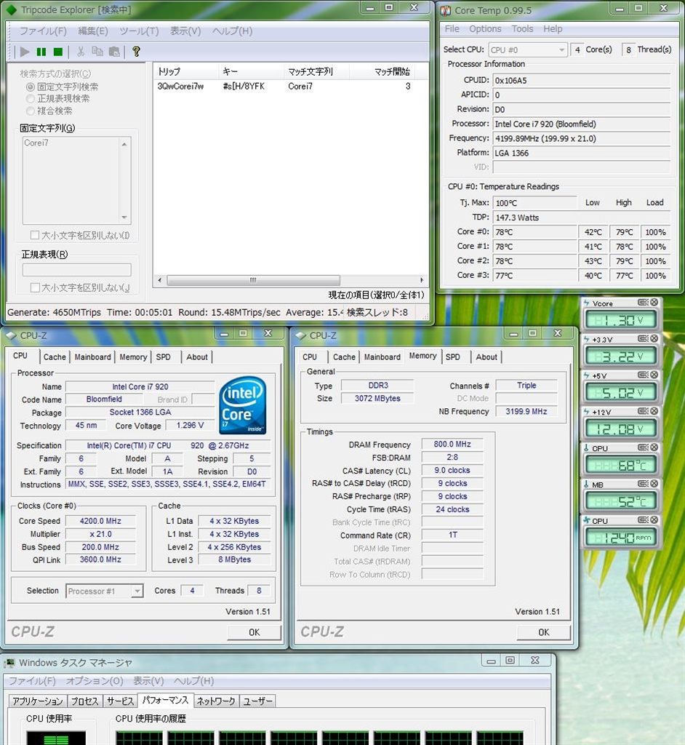Click the Intel Core i7 logo
The height and width of the screenshot is (745, 685).
tap(242, 404)
